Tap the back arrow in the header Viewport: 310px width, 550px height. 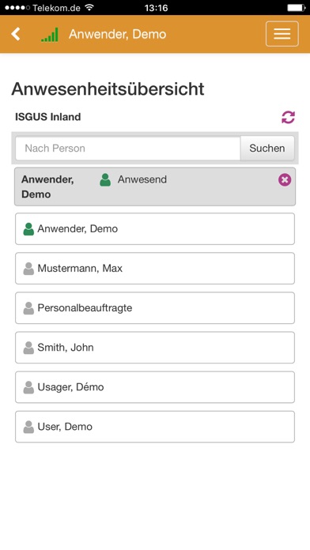[x=16, y=35]
